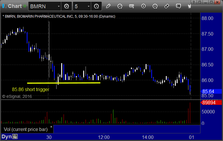Click the 87.50 price axis label
This screenshot has width=223, height=141.
207,34
